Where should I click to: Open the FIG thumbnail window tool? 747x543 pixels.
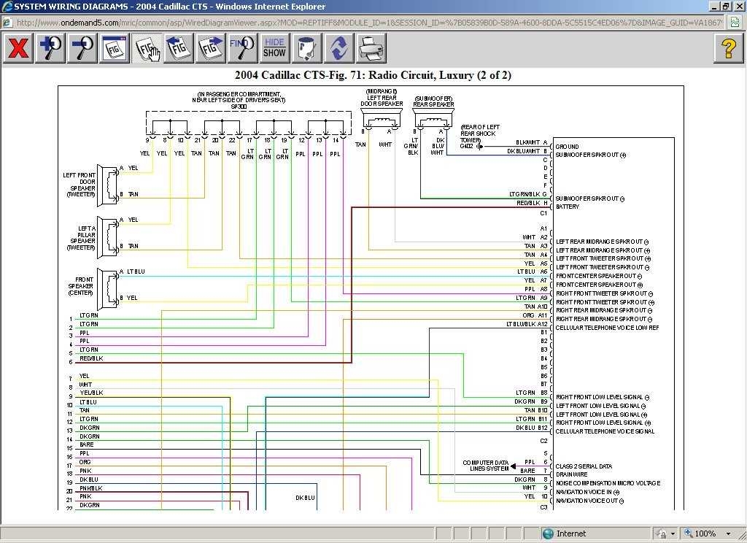[114, 48]
